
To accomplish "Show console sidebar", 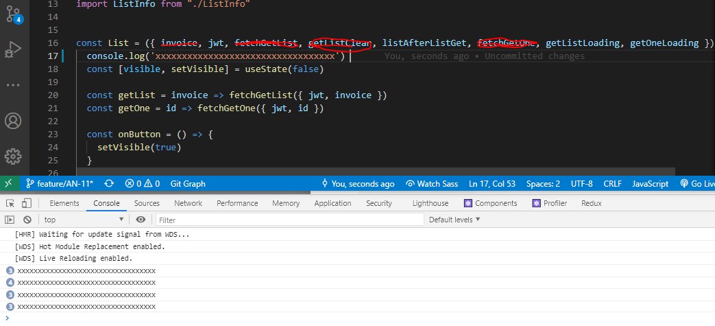I will click(10, 220).
